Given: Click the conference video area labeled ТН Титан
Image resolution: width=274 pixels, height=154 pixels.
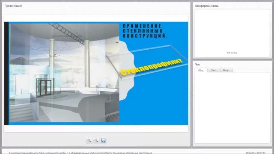Looking at the screenshot, I should (232, 33).
